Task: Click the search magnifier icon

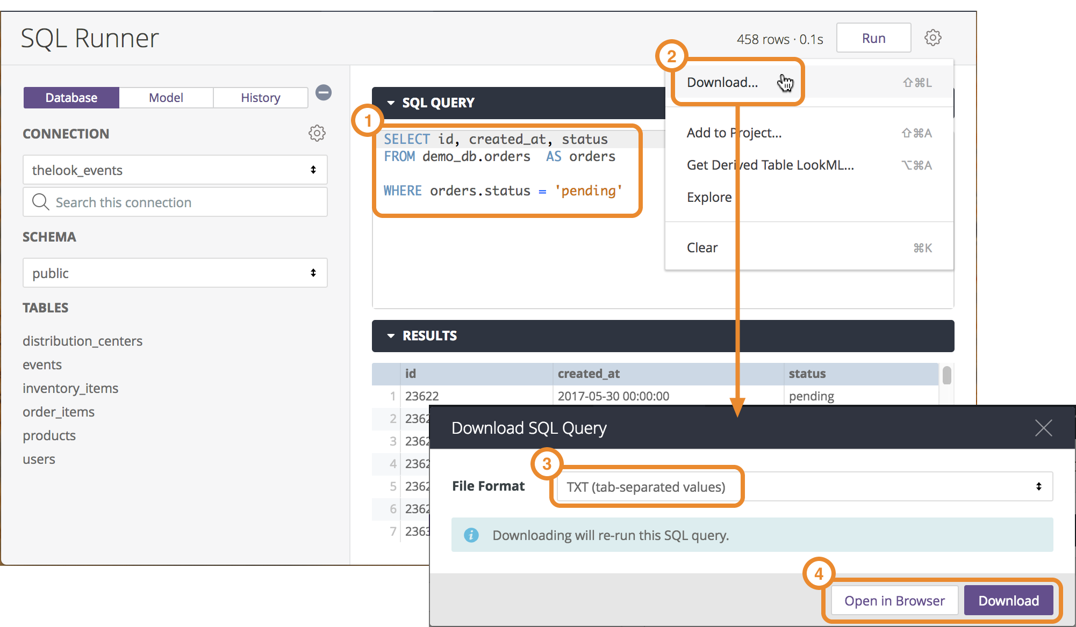Action: click(40, 202)
